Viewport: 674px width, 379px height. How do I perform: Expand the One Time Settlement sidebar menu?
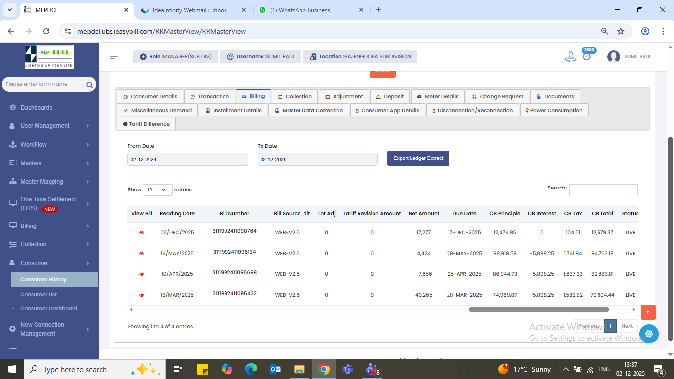(x=49, y=204)
